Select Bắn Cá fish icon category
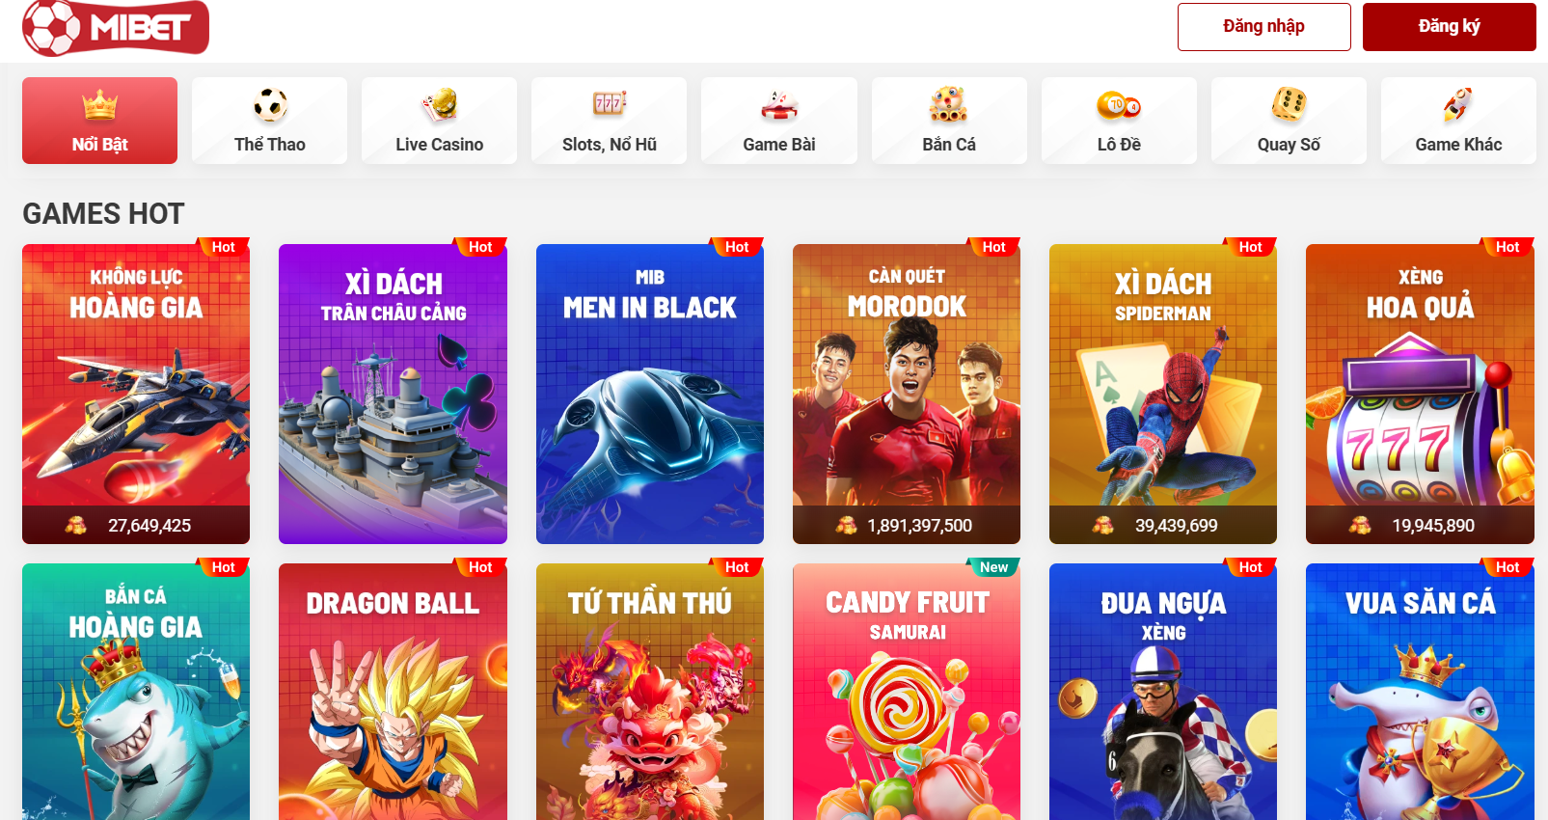Viewport: 1548px width, 820px height. point(949,121)
